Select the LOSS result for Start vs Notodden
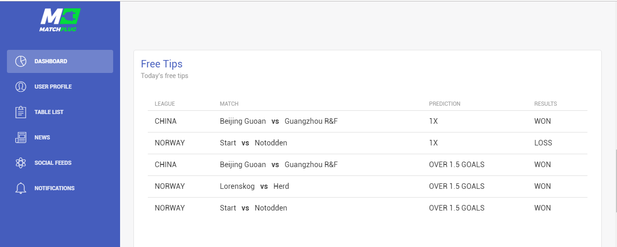This screenshot has width=617, height=247. click(x=543, y=143)
